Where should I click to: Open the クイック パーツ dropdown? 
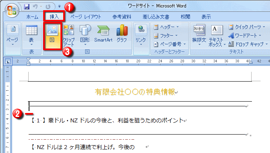[247, 27]
